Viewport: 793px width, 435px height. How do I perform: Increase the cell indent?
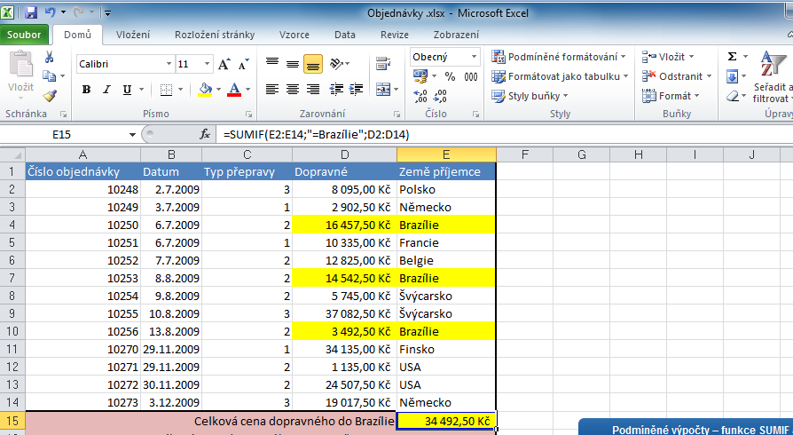pos(356,89)
